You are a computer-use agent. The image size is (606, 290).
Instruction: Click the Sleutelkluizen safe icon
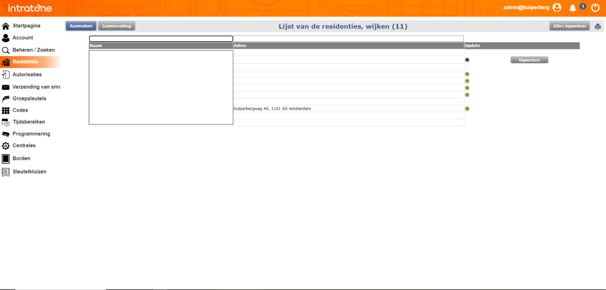(6, 172)
